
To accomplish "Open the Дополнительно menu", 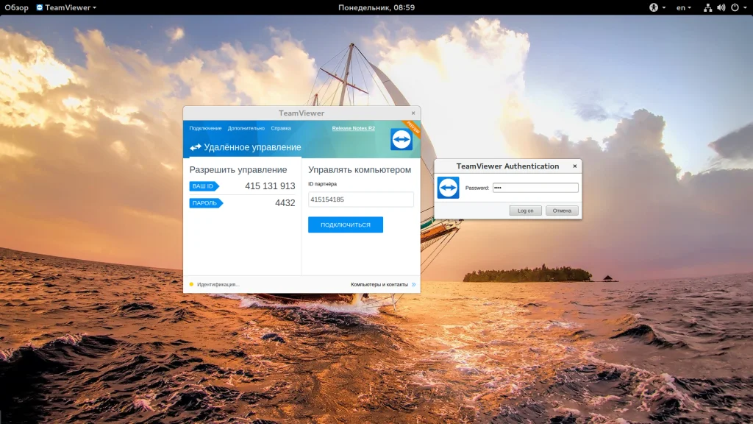I will click(246, 128).
